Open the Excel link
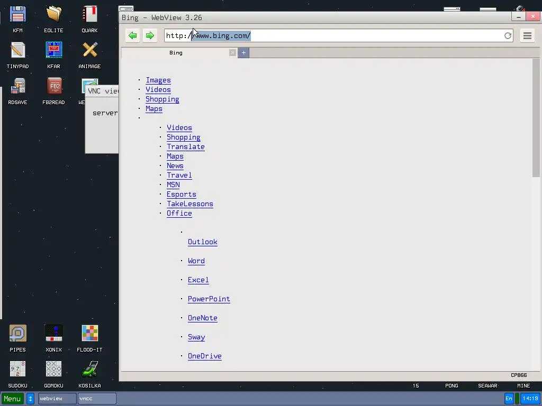This screenshot has height=406, width=542. click(198, 280)
